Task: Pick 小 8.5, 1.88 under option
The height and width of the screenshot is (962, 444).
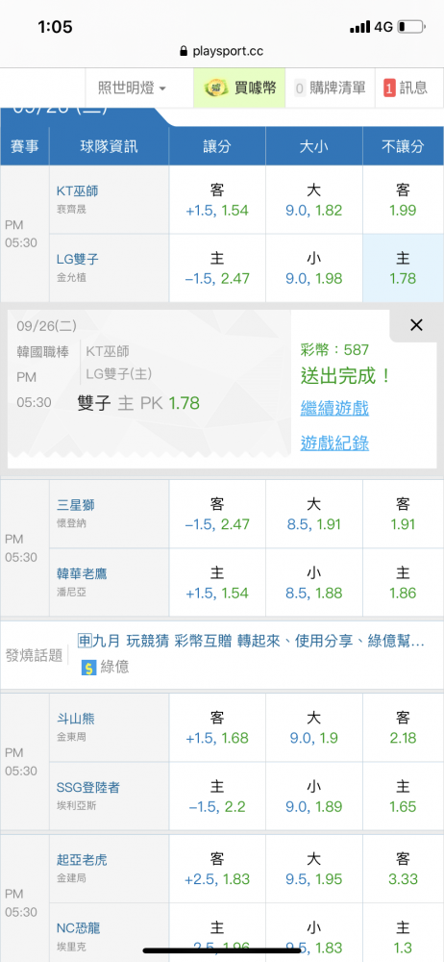Action: click(314, 583)
